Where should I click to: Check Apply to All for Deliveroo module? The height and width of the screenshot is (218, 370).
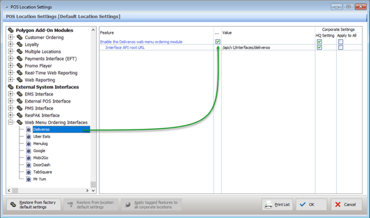[340, 42]
